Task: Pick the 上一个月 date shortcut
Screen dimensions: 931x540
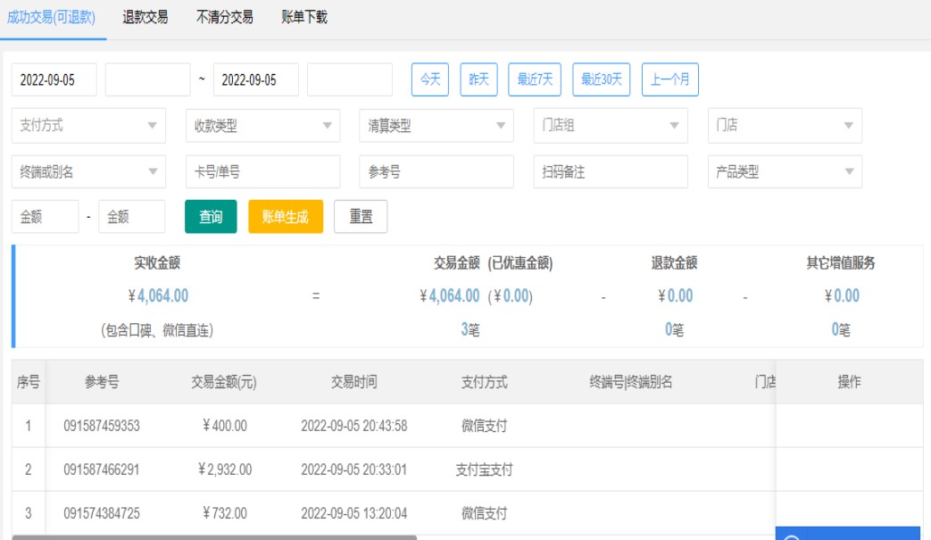Action: (669, 79)
